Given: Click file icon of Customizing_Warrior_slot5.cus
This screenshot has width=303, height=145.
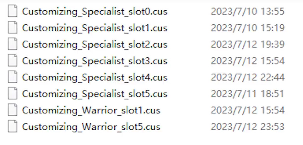Looking at the screenshot, I should pos(13,127).
